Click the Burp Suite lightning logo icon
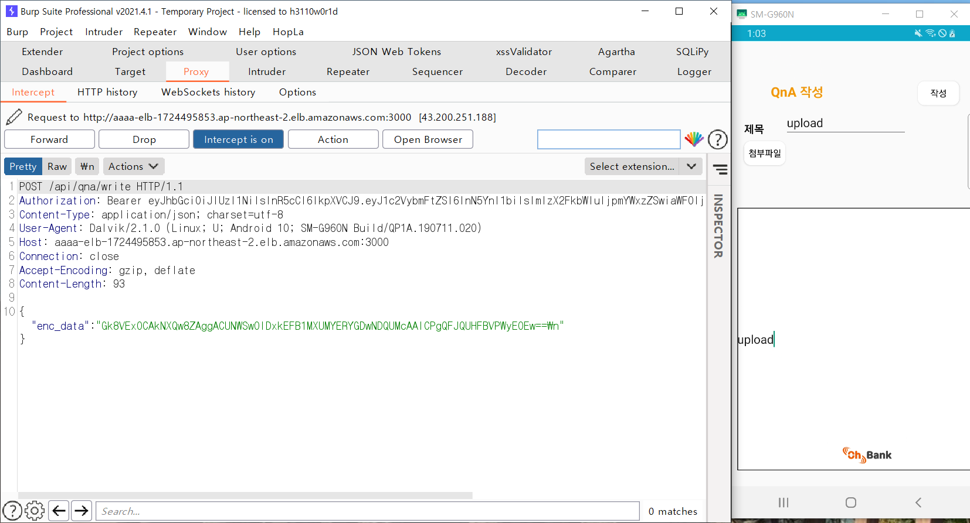Viewport: 970px width, 523px height. tap(11, 11)
